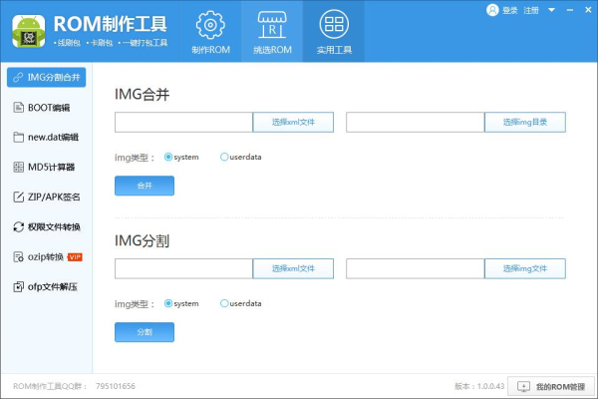Click the xml path field under IMG合并

coord(183,122)
